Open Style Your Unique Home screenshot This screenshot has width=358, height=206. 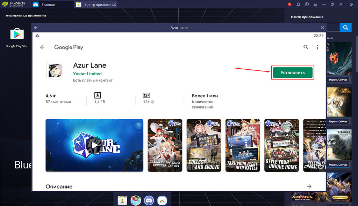point(281,145)
